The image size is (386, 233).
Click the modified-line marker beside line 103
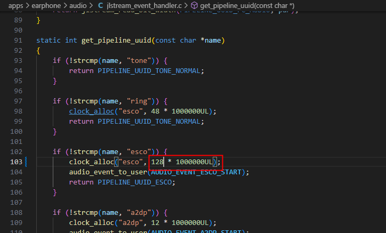pyautogui.click(x=26, y=162)
